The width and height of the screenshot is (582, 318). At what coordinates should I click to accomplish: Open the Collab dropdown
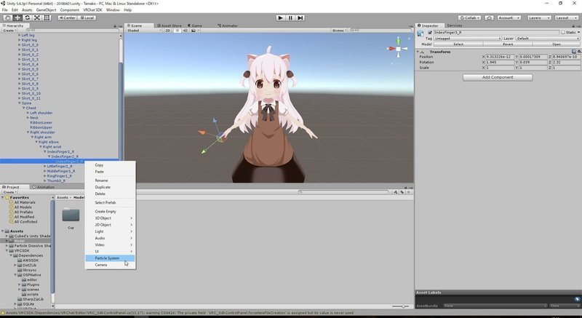pos(469,17)
